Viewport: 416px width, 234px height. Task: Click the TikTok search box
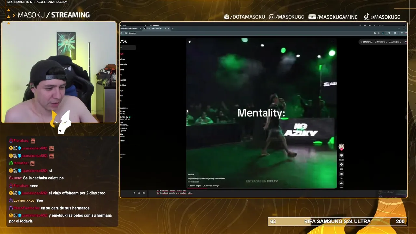[x=128, y=48]
